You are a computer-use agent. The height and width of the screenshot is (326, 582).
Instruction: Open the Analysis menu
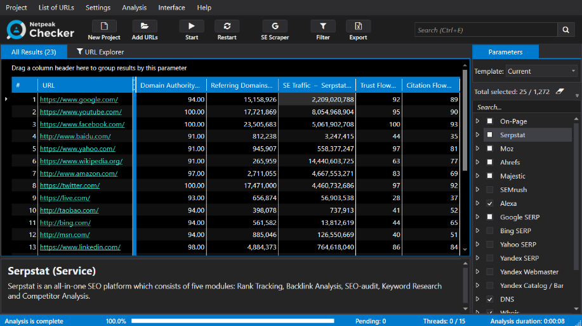tap(134, 8)
